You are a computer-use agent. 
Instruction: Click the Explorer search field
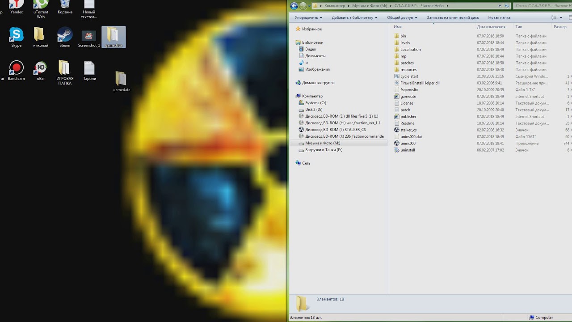point(542,6)
